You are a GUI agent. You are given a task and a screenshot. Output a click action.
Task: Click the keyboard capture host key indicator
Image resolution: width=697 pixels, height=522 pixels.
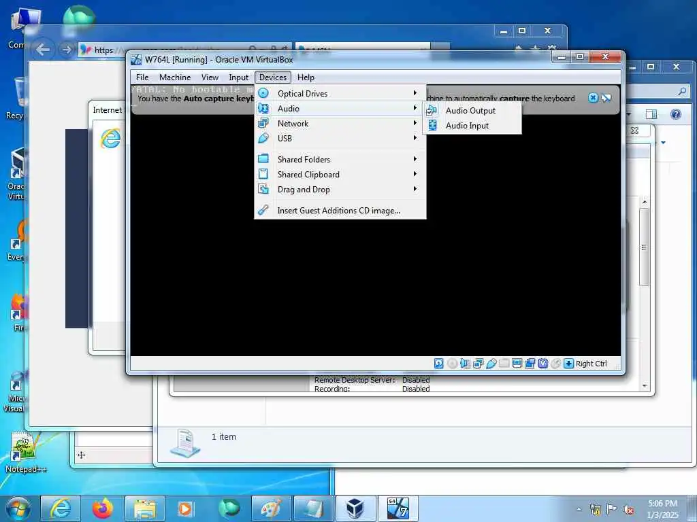[x=568, y=364]
